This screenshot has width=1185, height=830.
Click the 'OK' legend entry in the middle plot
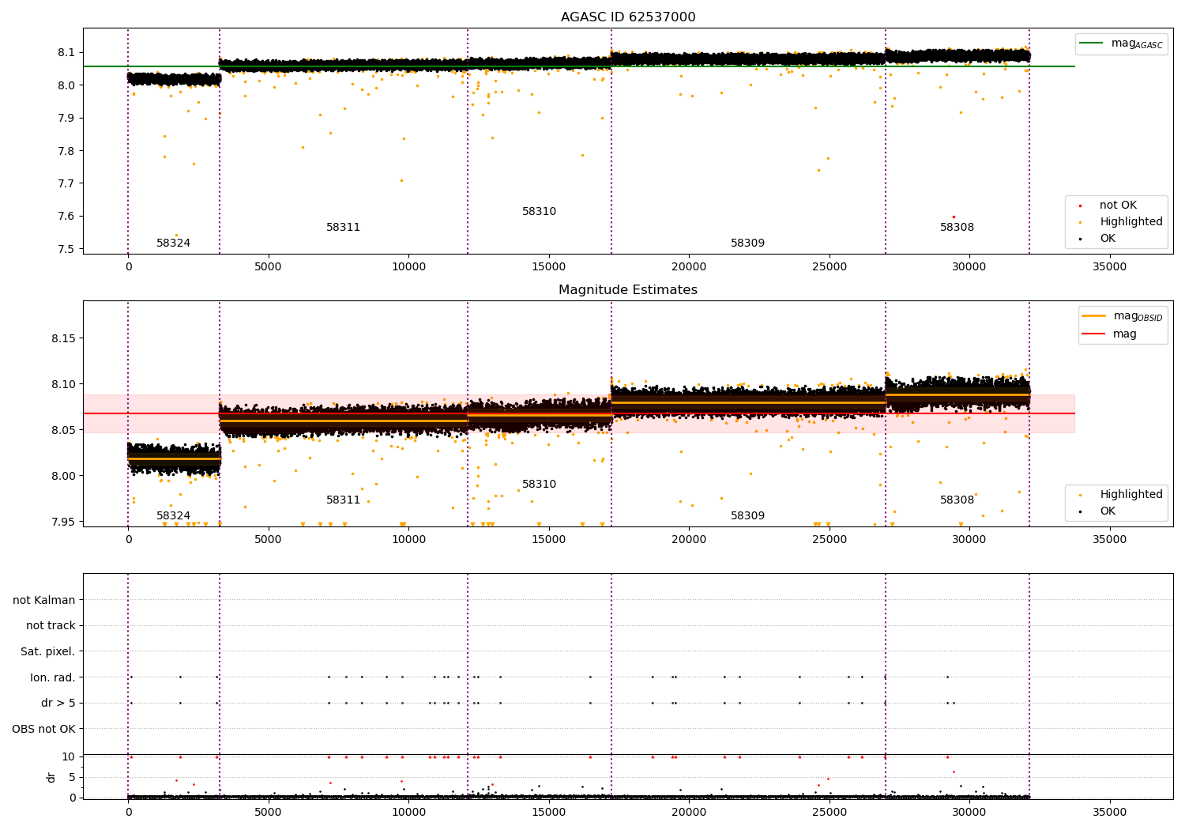pyautogui.click(x=1108, y=511)
